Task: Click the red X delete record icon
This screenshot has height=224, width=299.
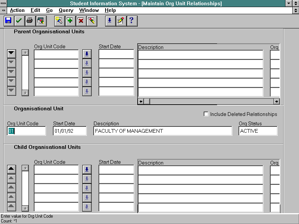Action: [x=81, y=21]
